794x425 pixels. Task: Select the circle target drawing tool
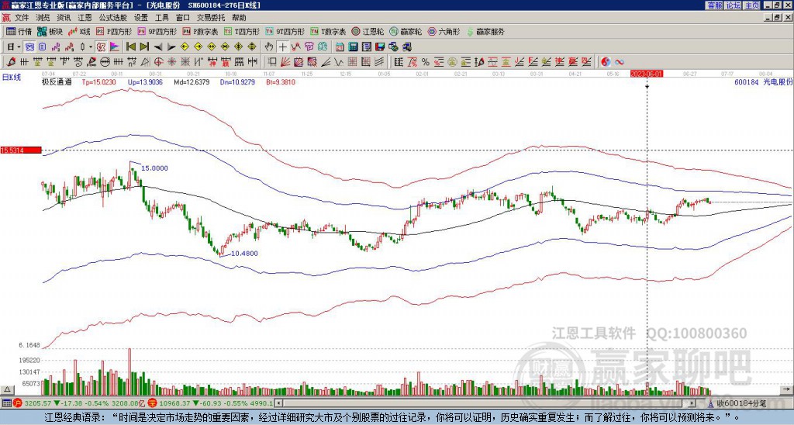pos(158,62)
